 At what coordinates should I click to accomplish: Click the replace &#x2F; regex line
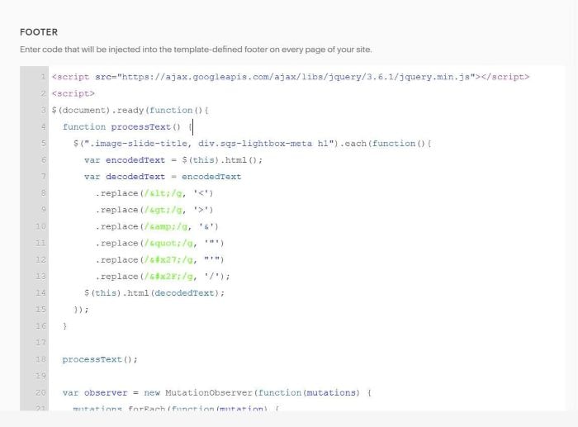click(163, 276)
